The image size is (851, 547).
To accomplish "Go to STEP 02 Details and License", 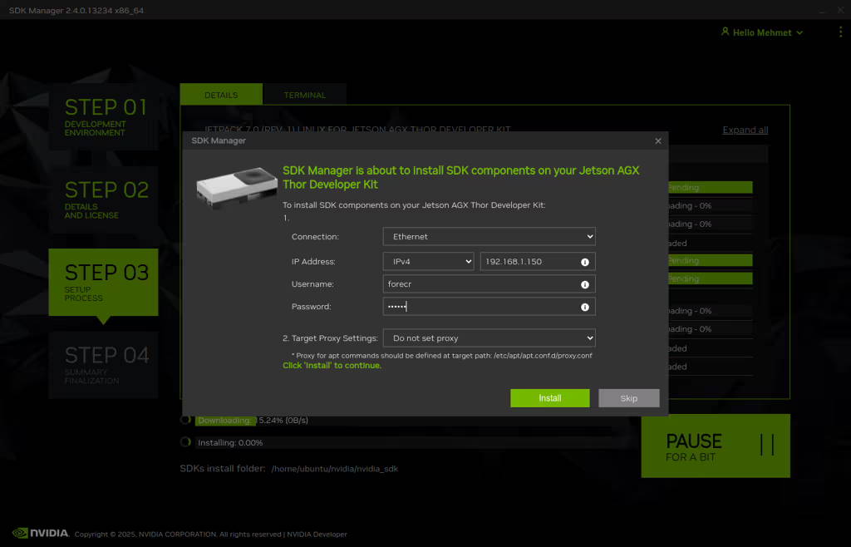I will click(x=103, y=200).
